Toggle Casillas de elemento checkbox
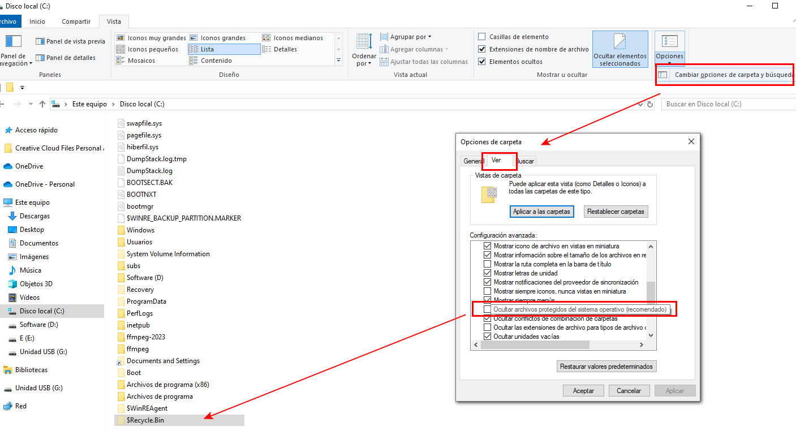 click(482, 37)
